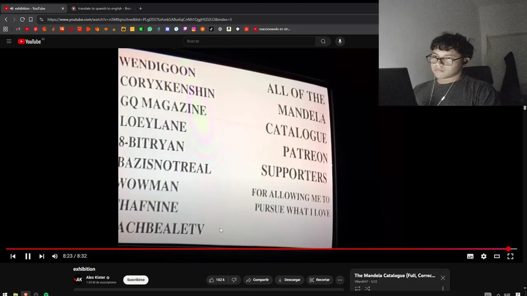Viewport: 527px width, 296px height.
Task: Subscribe using the Suscribirse button
Action: coord(136,280)
